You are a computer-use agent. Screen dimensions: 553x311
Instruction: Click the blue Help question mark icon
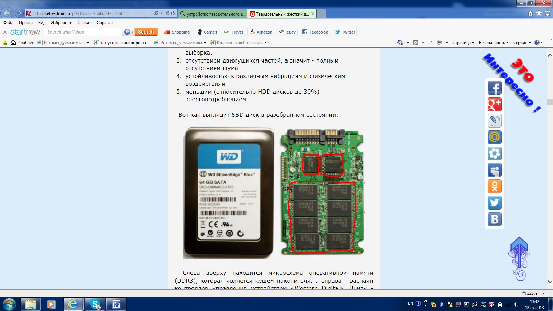click(x=536, y=43)
